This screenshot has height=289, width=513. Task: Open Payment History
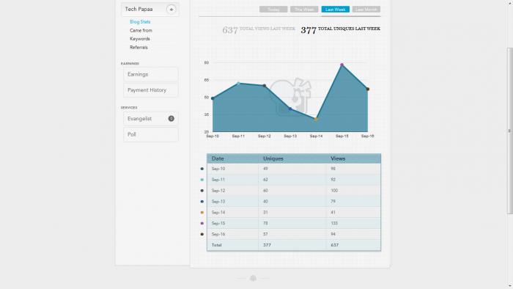[x=151, y=90]
